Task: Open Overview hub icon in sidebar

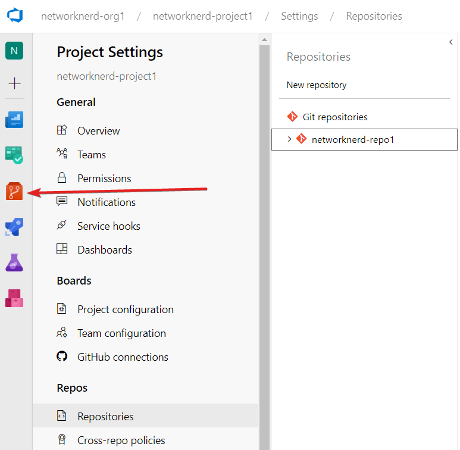Action: coord(14,120)
